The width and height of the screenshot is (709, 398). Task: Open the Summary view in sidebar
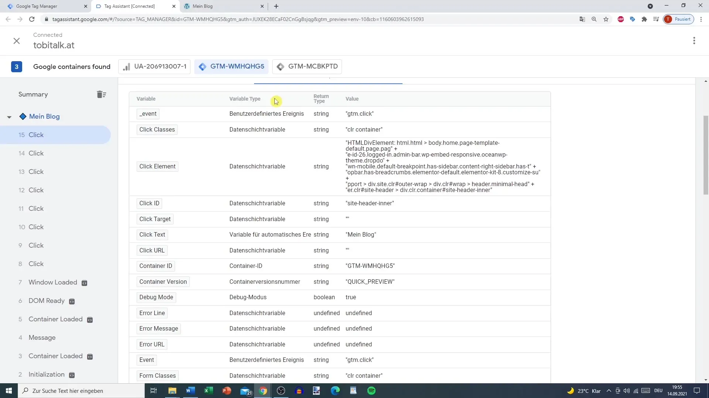pos(33,94)
